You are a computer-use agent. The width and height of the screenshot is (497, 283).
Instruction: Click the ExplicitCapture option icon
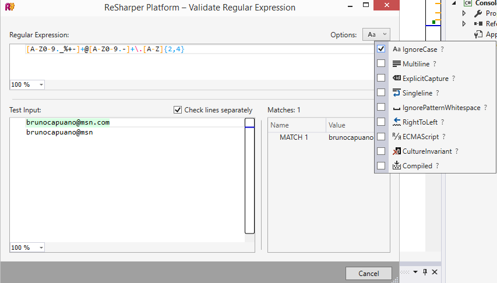pyautogui.click(x=397, y=79)
